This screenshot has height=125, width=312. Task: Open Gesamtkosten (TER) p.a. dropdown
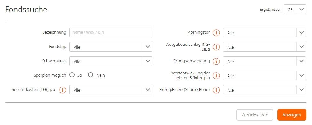[111, 90]
